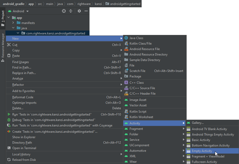239x164 pixels.
Task: Expand the manifests folder
Action: tap(13, 23)
